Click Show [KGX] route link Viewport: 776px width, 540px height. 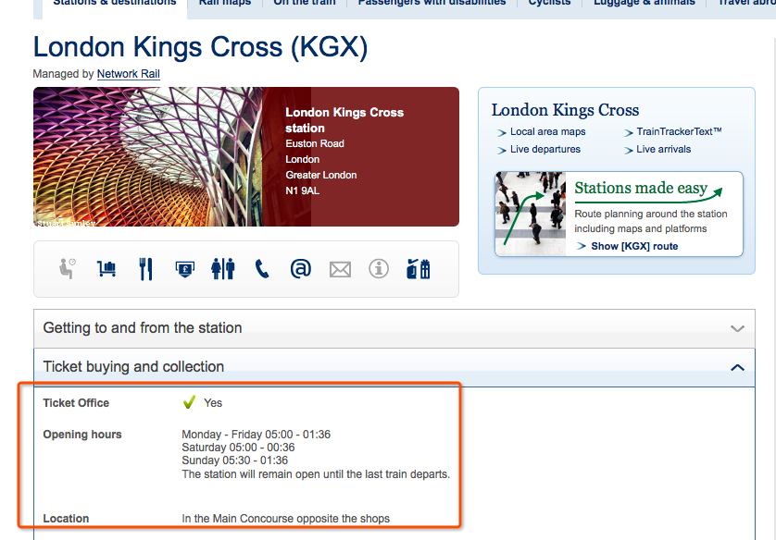tap(634, 246)
